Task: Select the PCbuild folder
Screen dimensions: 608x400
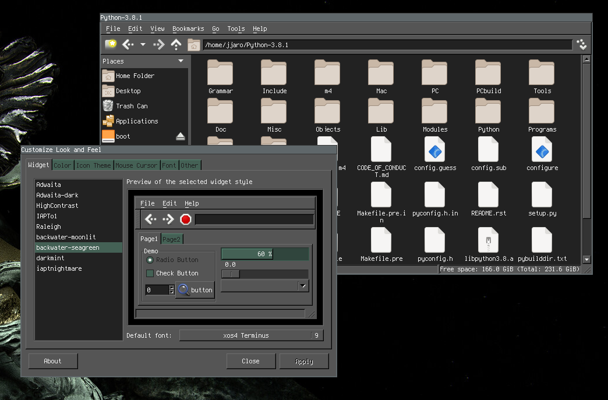Action: [488, 77]
